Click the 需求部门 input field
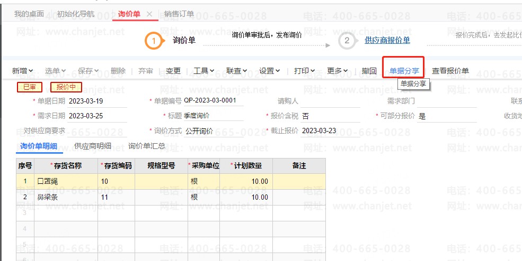Image resolution: width=522 pixels, height=261 pixels. [447, 101]
